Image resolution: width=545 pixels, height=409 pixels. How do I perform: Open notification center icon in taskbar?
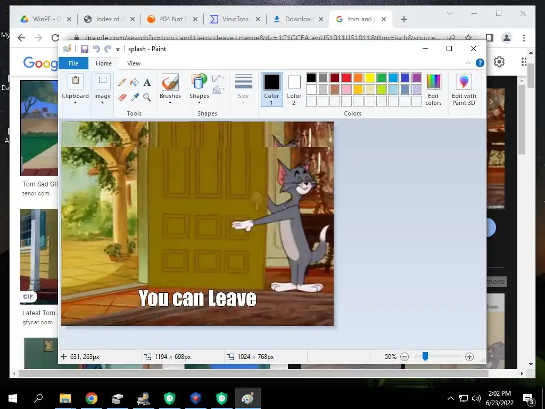pos(529,398)
